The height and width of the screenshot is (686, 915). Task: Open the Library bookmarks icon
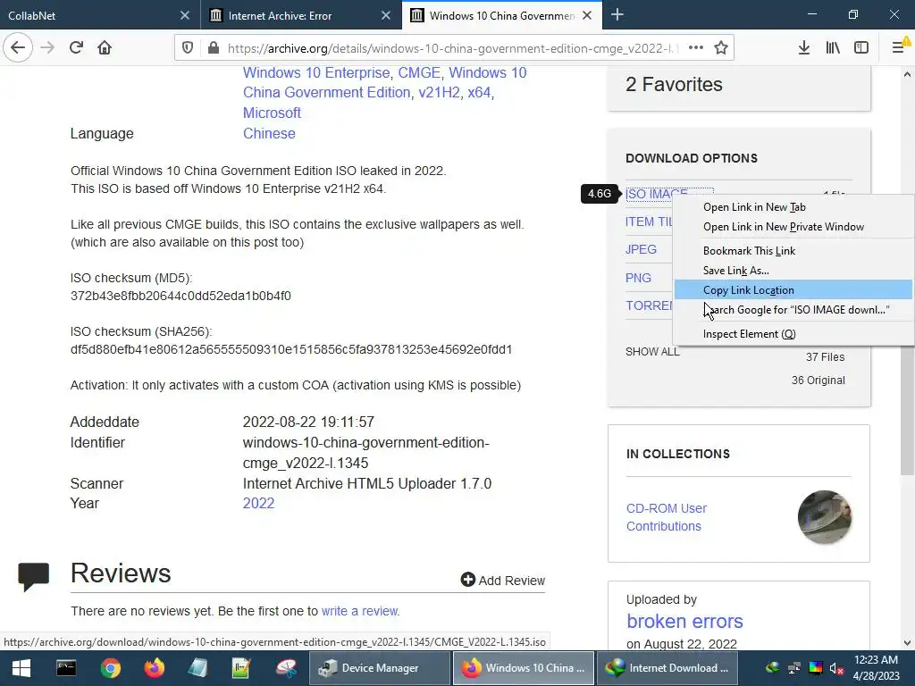(x=833, y=48)
